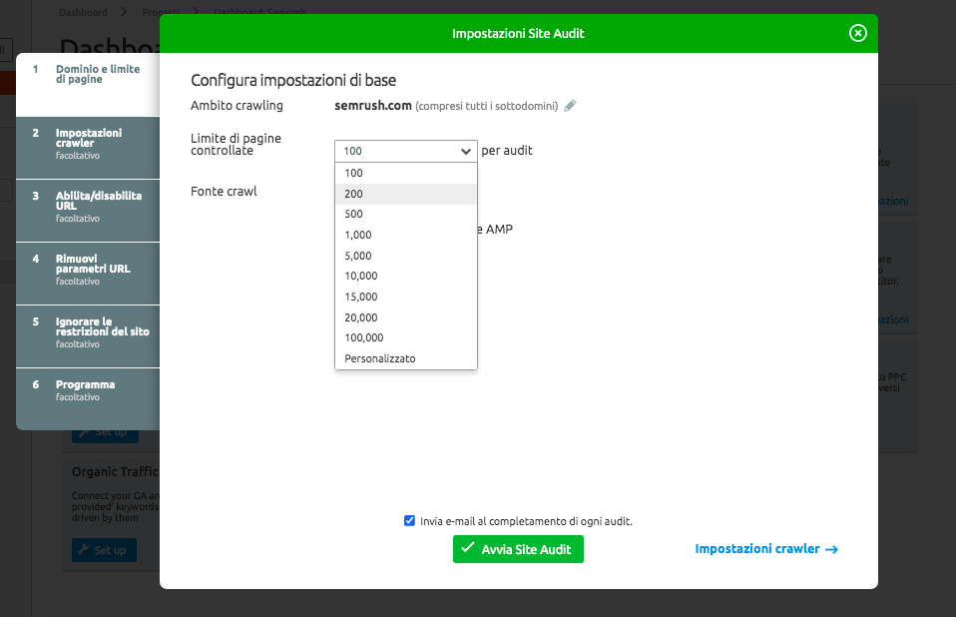Edit crawl scope with the pencil icon
The image size is (956, 617).
click(x=570, y=106)
